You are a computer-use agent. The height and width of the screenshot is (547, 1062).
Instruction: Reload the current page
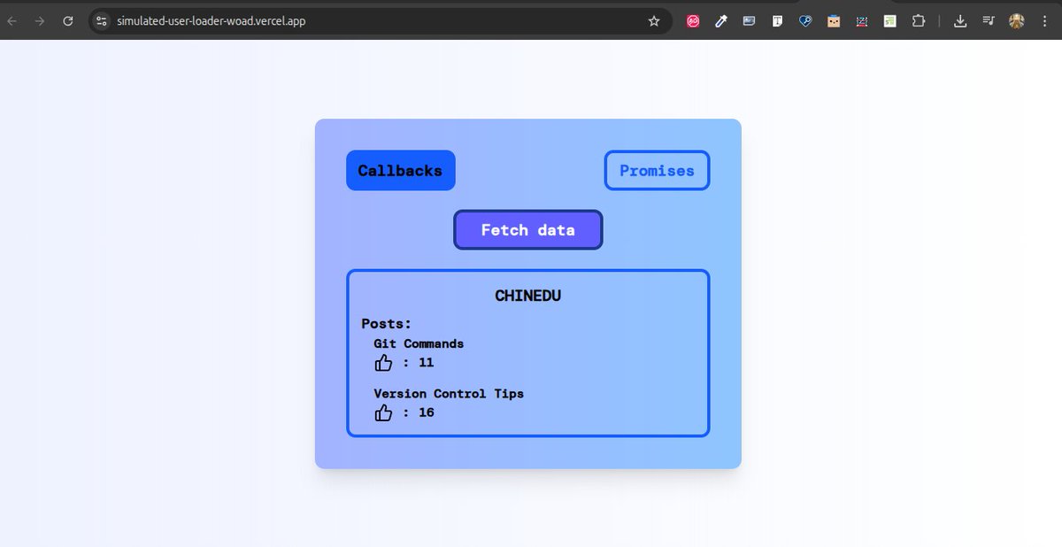[68, 21]
